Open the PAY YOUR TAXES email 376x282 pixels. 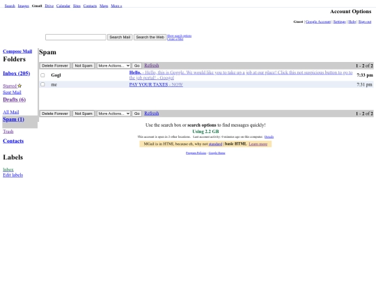(156, 84)
